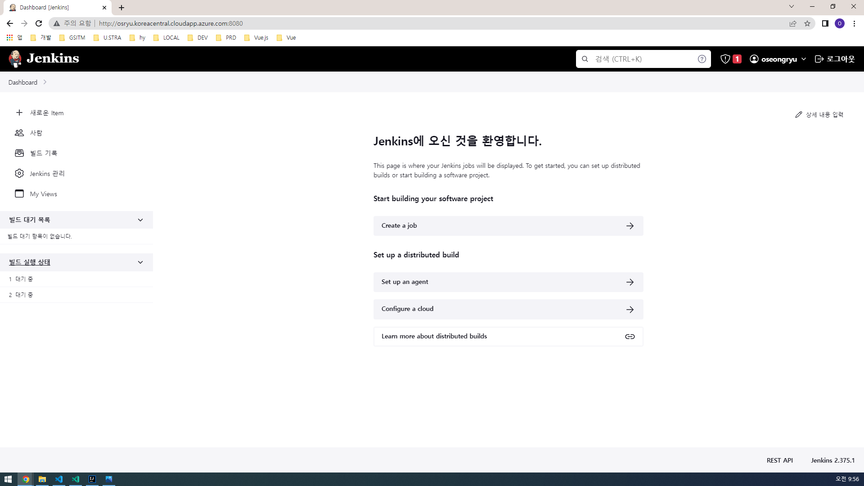The image size is (864, 486).
Task: Click the search help question mark icon
Action: tap(702, 59)
